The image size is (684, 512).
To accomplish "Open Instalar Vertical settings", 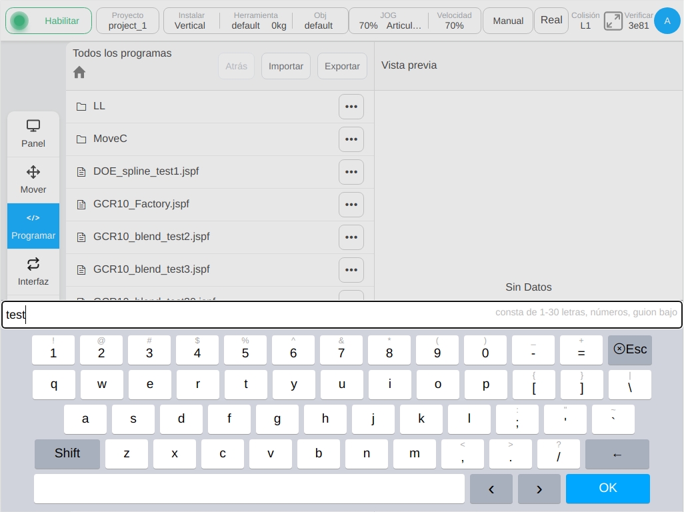I will point(190,21).
